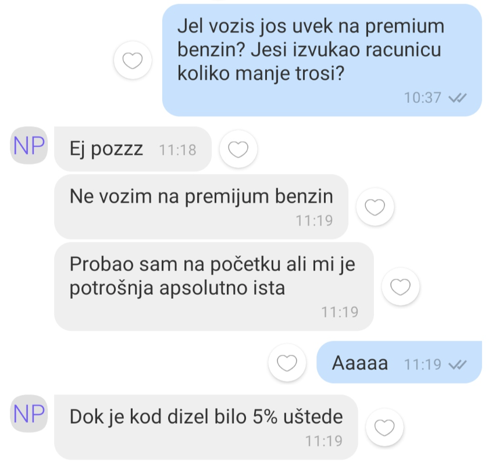
Task: Check the read receipt ticks on "Aaaaa"
Action: [x=458, y=364]
